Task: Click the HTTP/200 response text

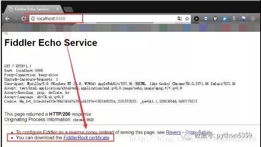Action: point(60,114)
